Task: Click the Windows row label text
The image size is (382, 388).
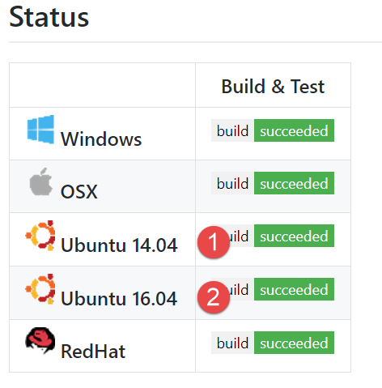Action: [x=101, y=139]
